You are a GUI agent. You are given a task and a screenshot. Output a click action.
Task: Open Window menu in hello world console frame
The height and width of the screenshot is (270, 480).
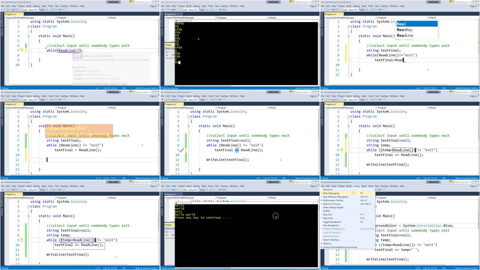[x=234, y=186]
